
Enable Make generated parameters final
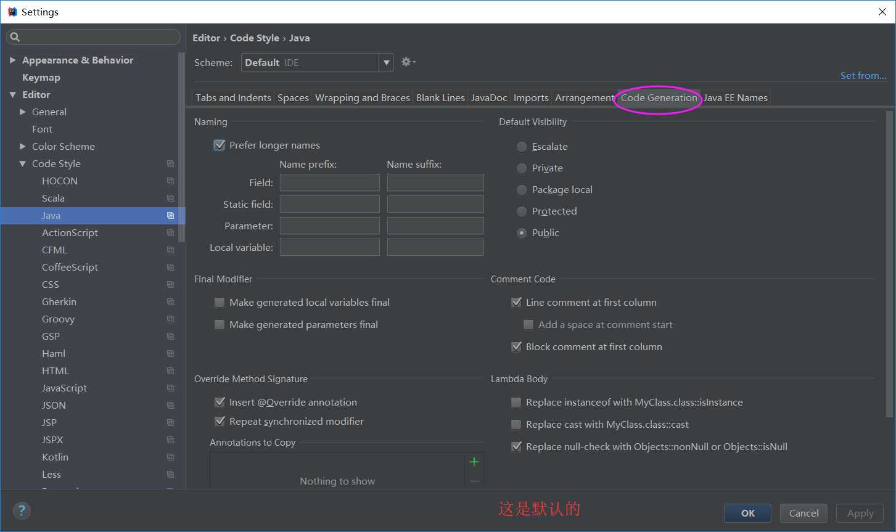(220, 324)
